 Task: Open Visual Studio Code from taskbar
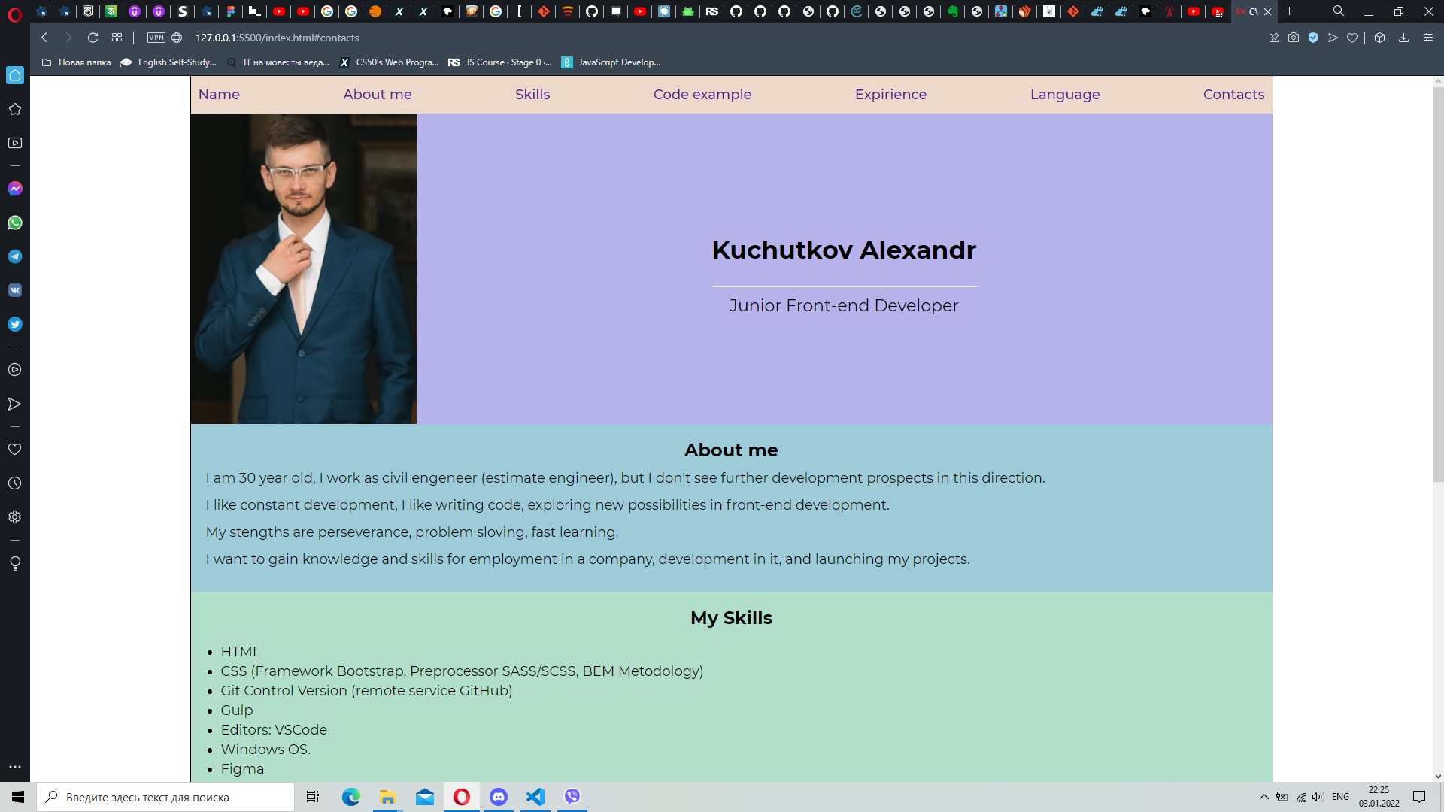point(535,797)
